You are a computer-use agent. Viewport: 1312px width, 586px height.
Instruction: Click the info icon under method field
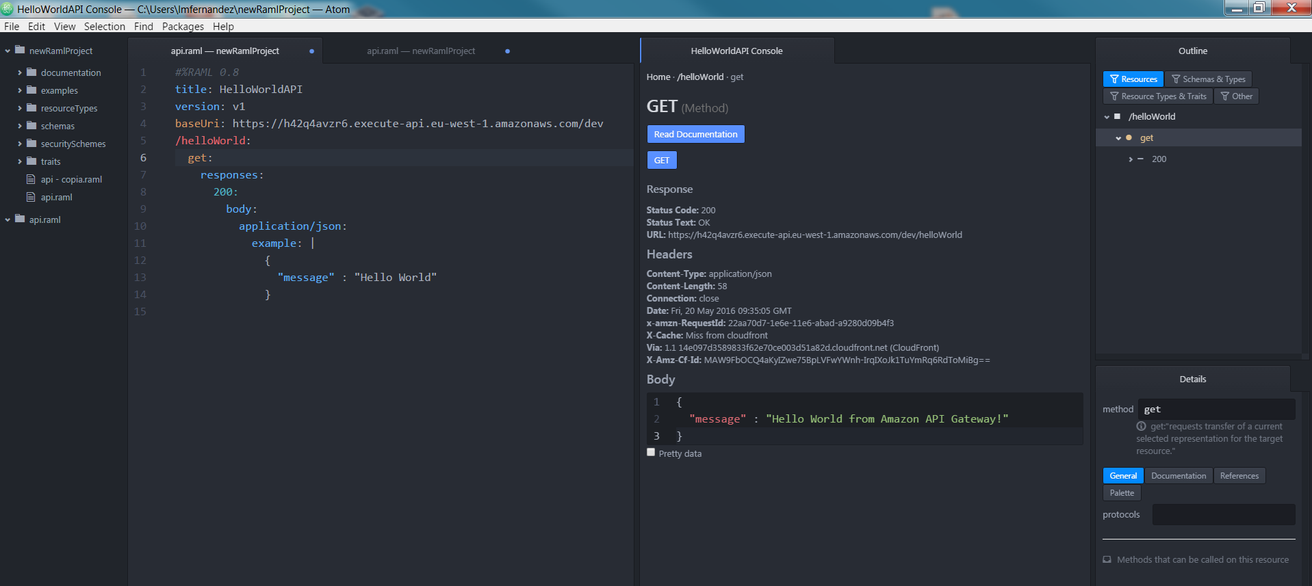click(x=1142, y=426)
